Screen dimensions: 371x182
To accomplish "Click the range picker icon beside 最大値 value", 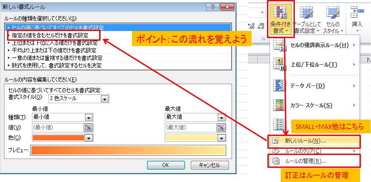I will (221, 128).
